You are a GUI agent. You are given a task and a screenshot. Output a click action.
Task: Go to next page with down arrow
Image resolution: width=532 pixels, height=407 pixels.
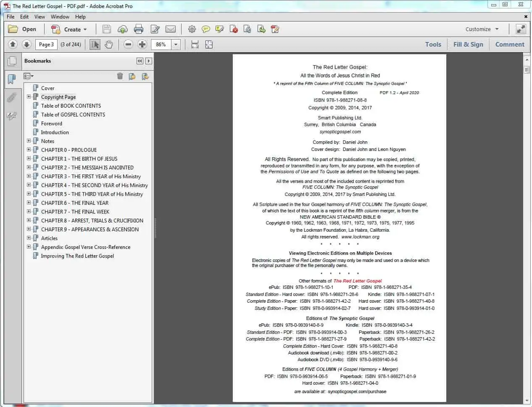[x=26, y=44]
